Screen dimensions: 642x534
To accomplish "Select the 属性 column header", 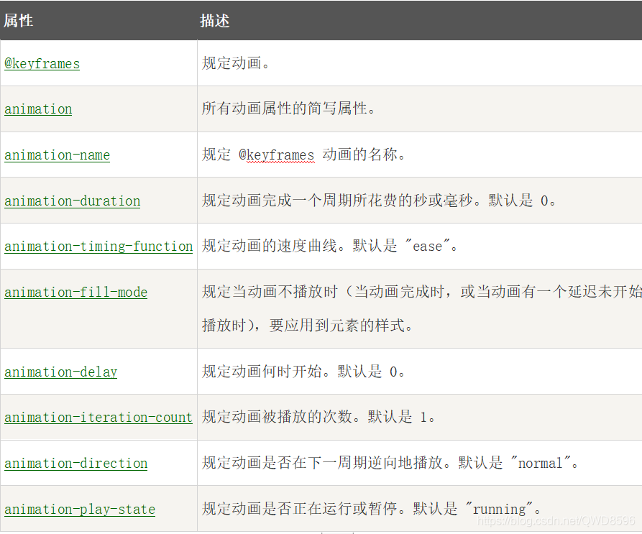I will pos(19,20).
